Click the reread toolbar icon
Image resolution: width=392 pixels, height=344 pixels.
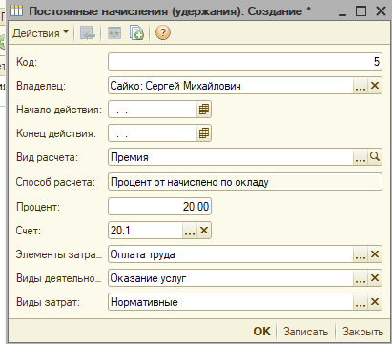114,33
